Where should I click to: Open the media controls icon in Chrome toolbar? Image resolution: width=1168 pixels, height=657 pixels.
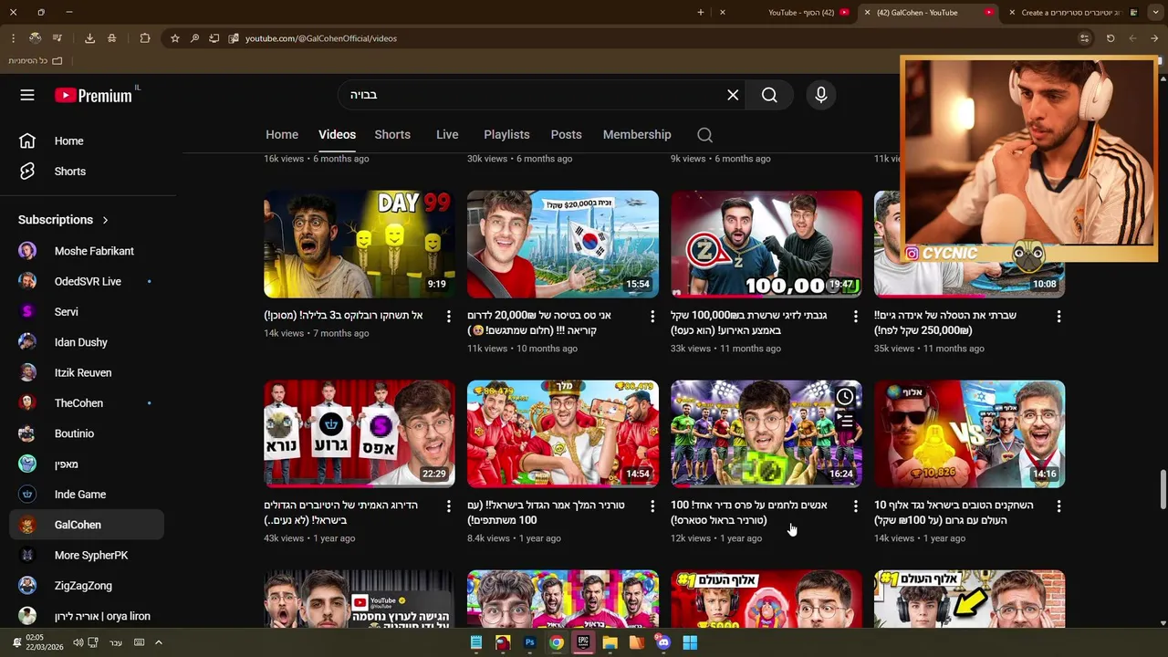pyautogui.click(x=57, y=38)
